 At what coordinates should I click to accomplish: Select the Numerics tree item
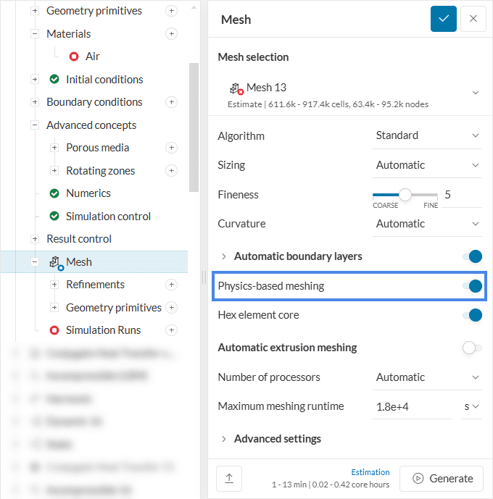pyautogui.click(x=88, y=193)
